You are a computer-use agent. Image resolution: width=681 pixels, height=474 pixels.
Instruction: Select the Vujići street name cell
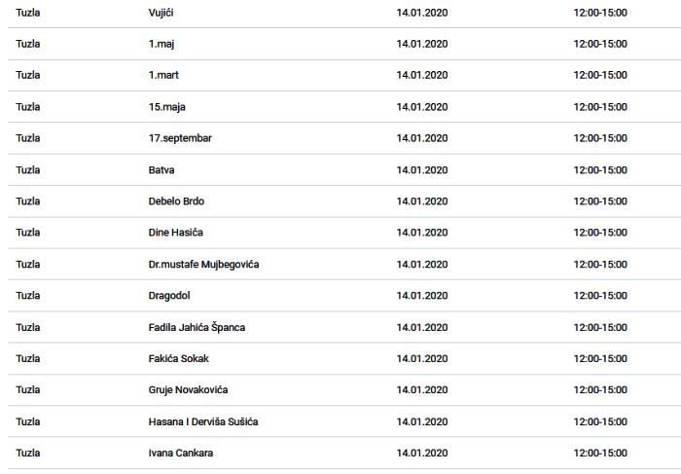click(x=161, y=13)
